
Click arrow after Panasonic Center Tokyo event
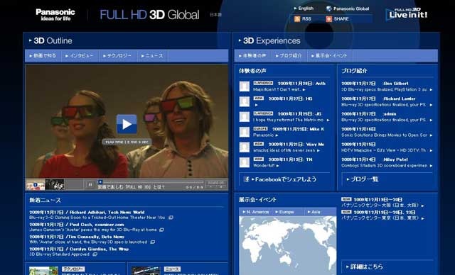(x=422, y=218)
